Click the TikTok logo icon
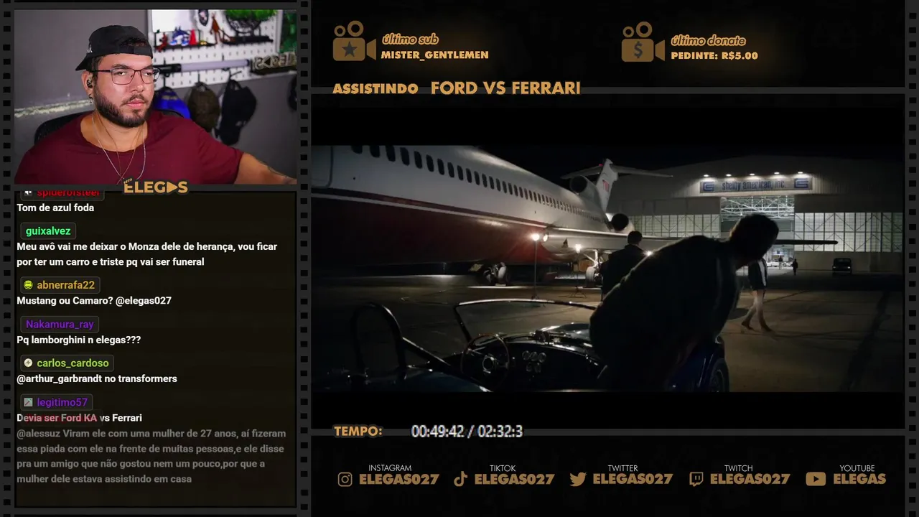Screen dimensions: 919x517 pos(461,480)
